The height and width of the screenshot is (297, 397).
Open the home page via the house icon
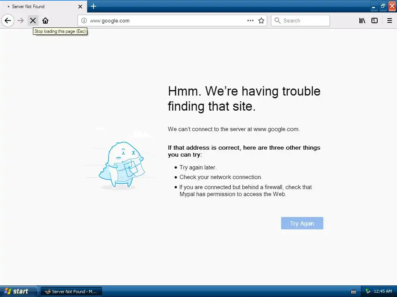[x=45, y=20]
